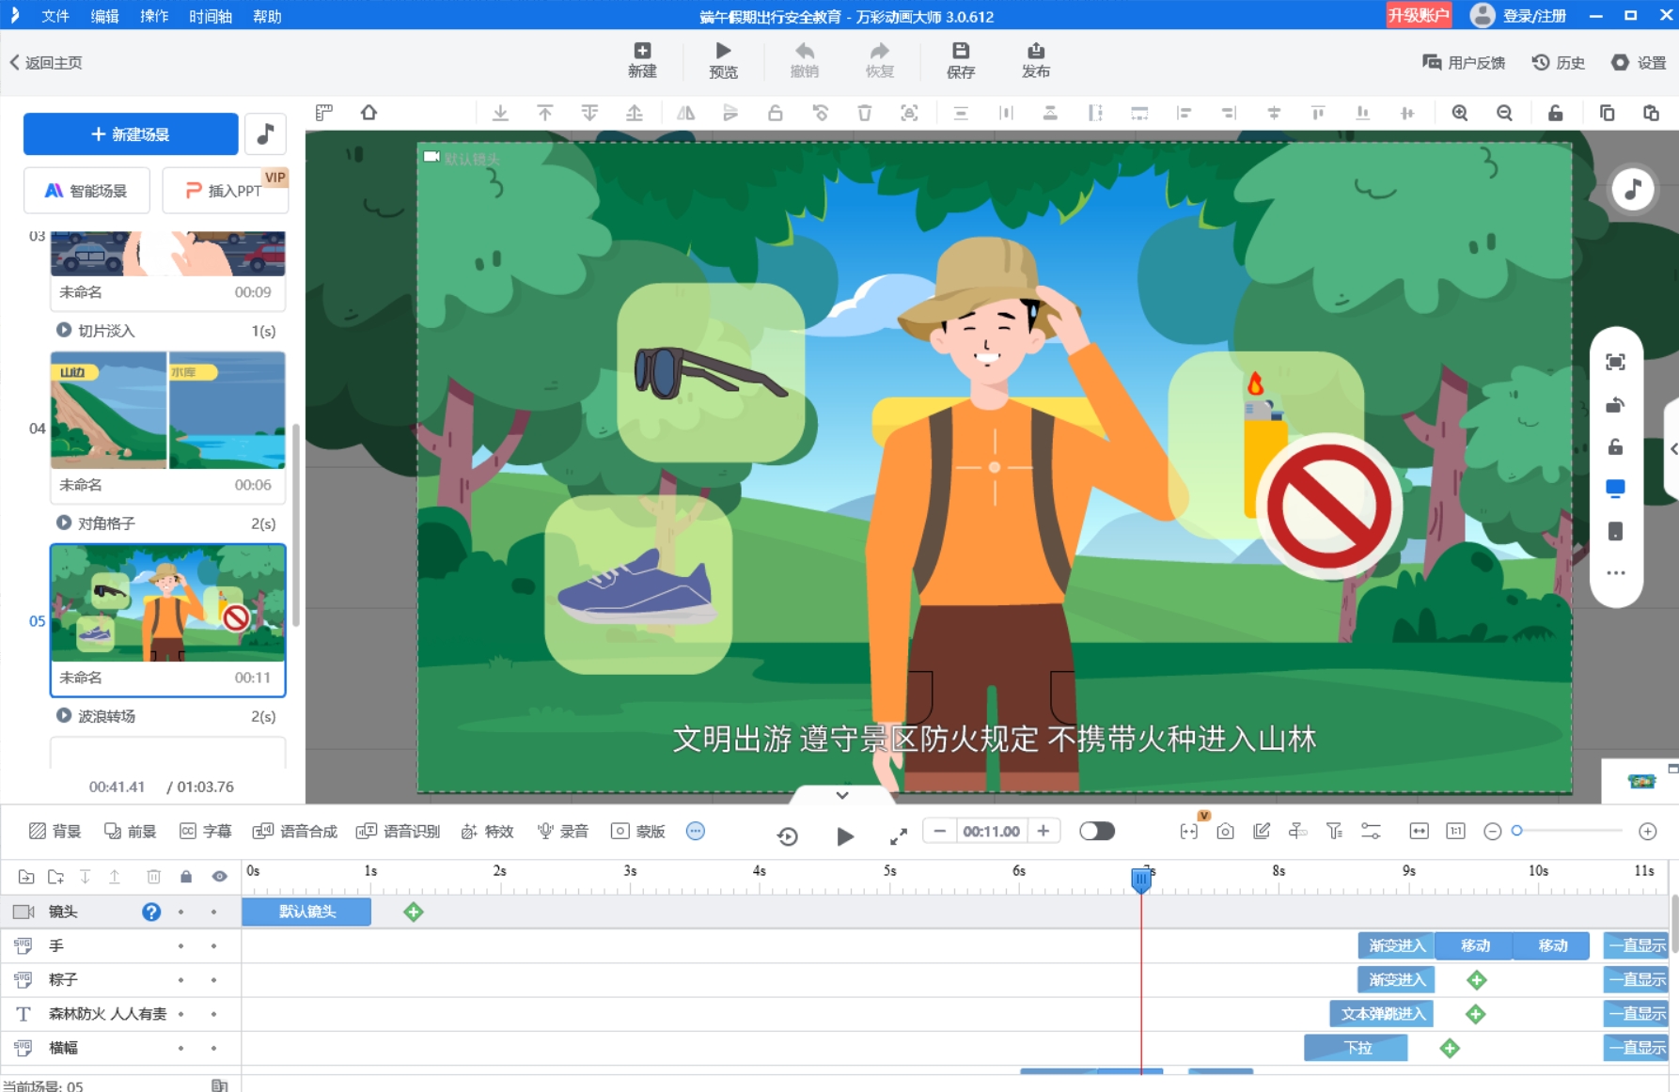Play the timeline

point(845,836)
